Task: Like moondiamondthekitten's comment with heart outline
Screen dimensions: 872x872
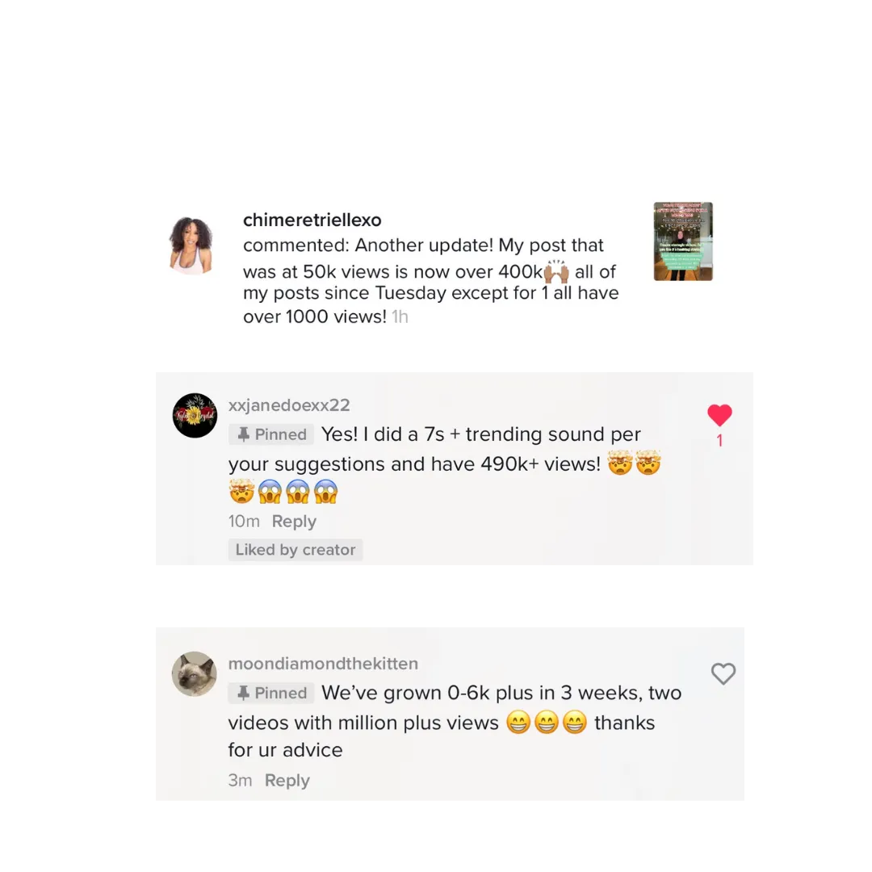Action: coord(723,673)
